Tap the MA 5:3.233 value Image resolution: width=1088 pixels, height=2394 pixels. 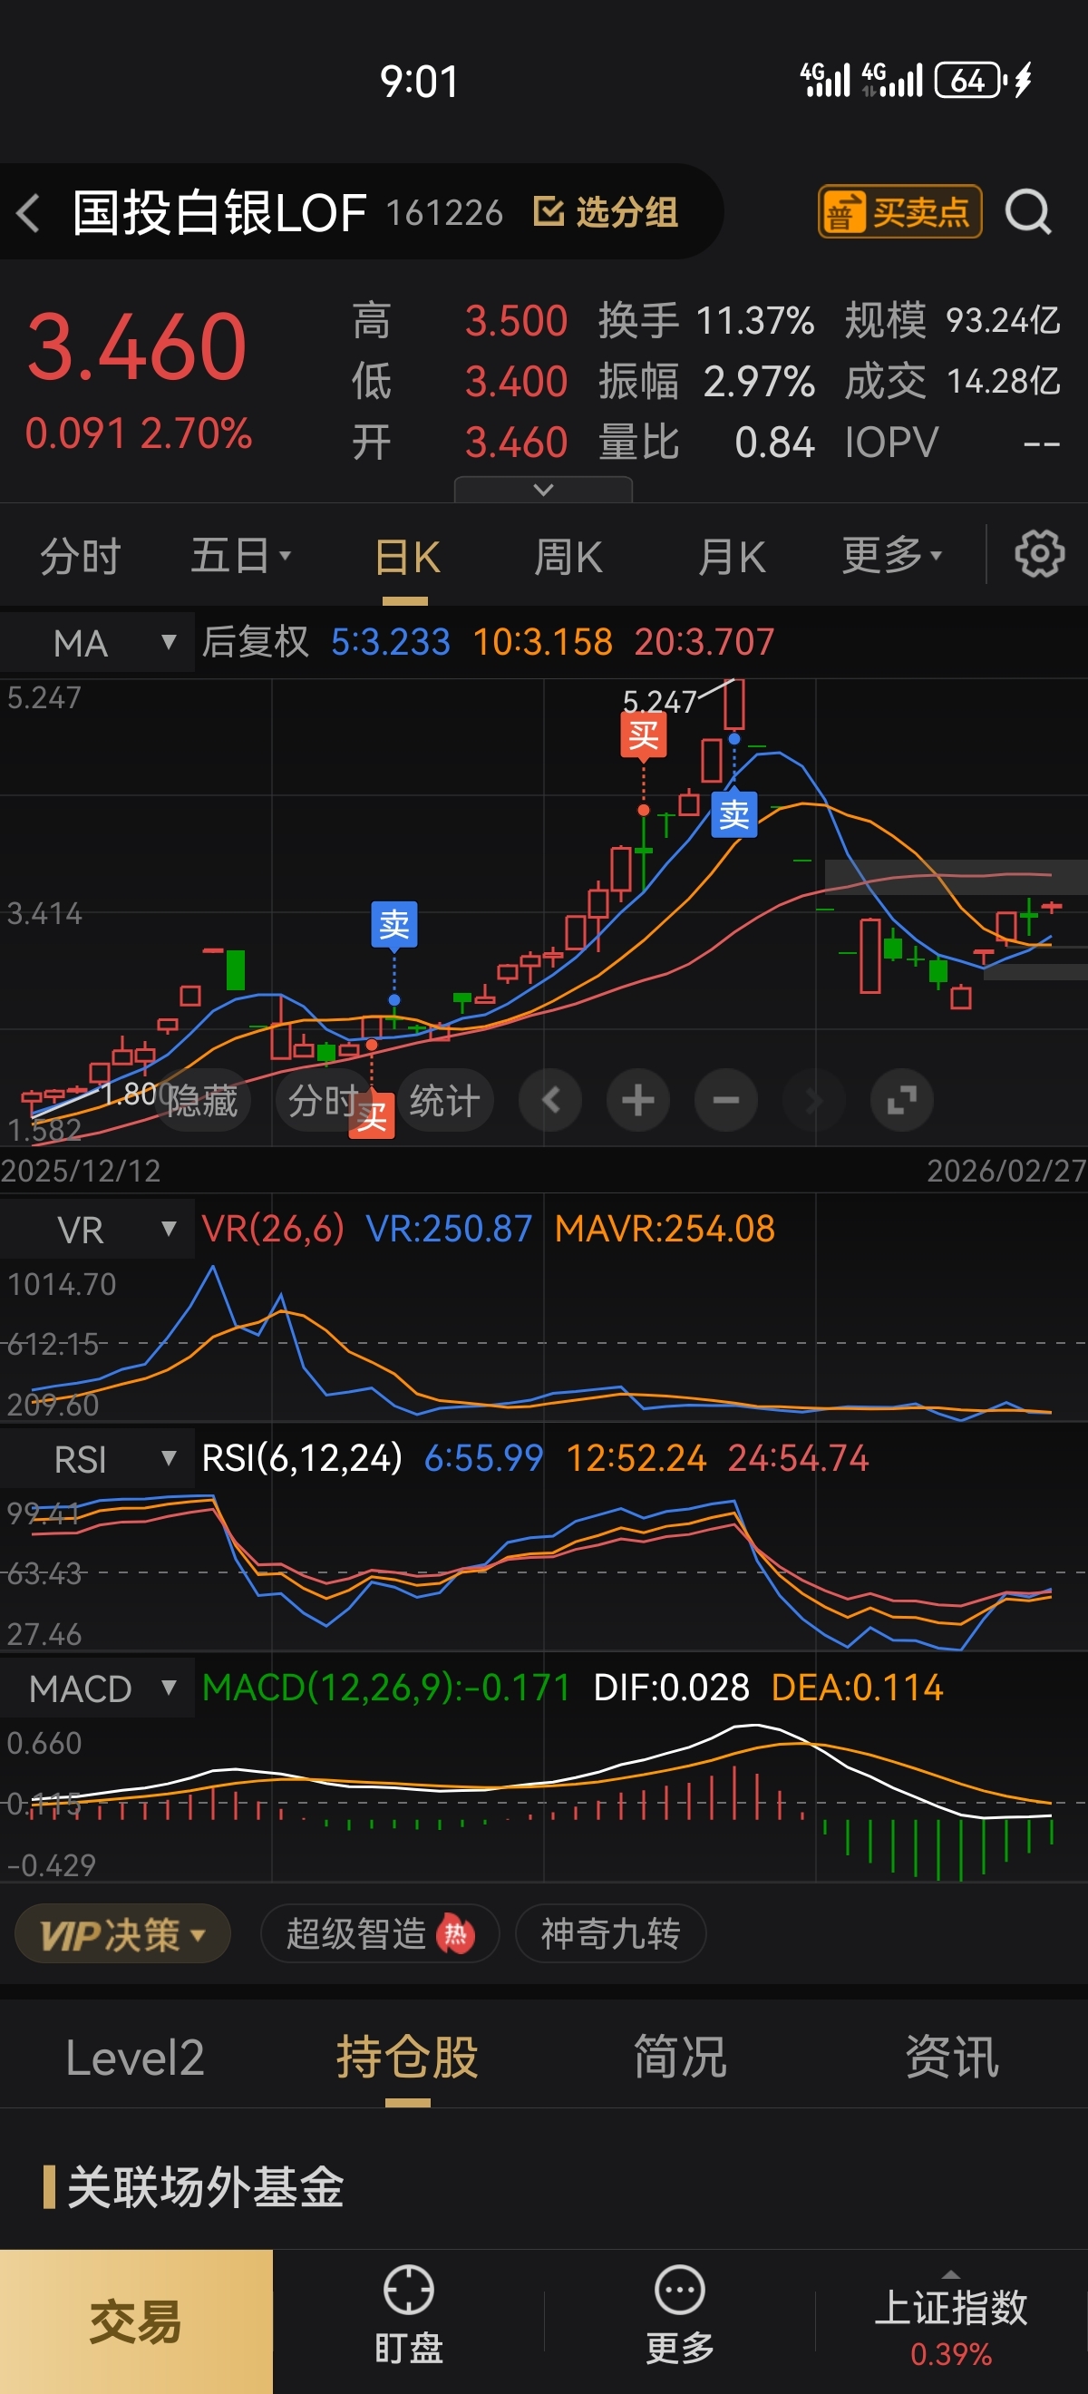[390, 641]
